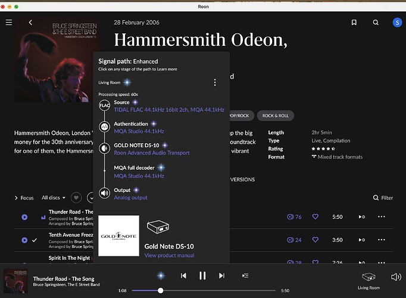The image size is (406, 298).
Task: Skip to next track
Action: (x=221, y=276)
